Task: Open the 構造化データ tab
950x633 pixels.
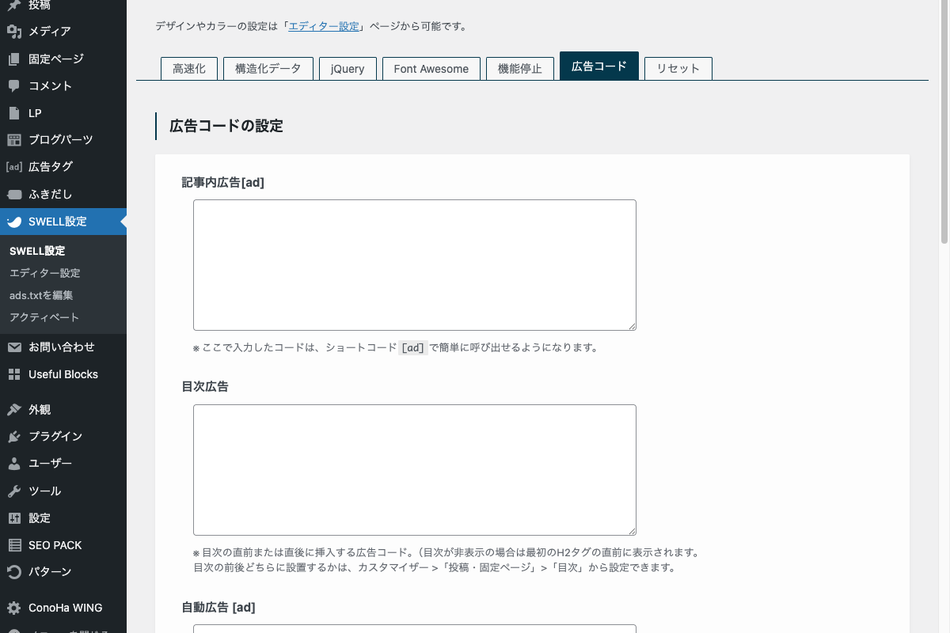Action: tap(268, 69)
